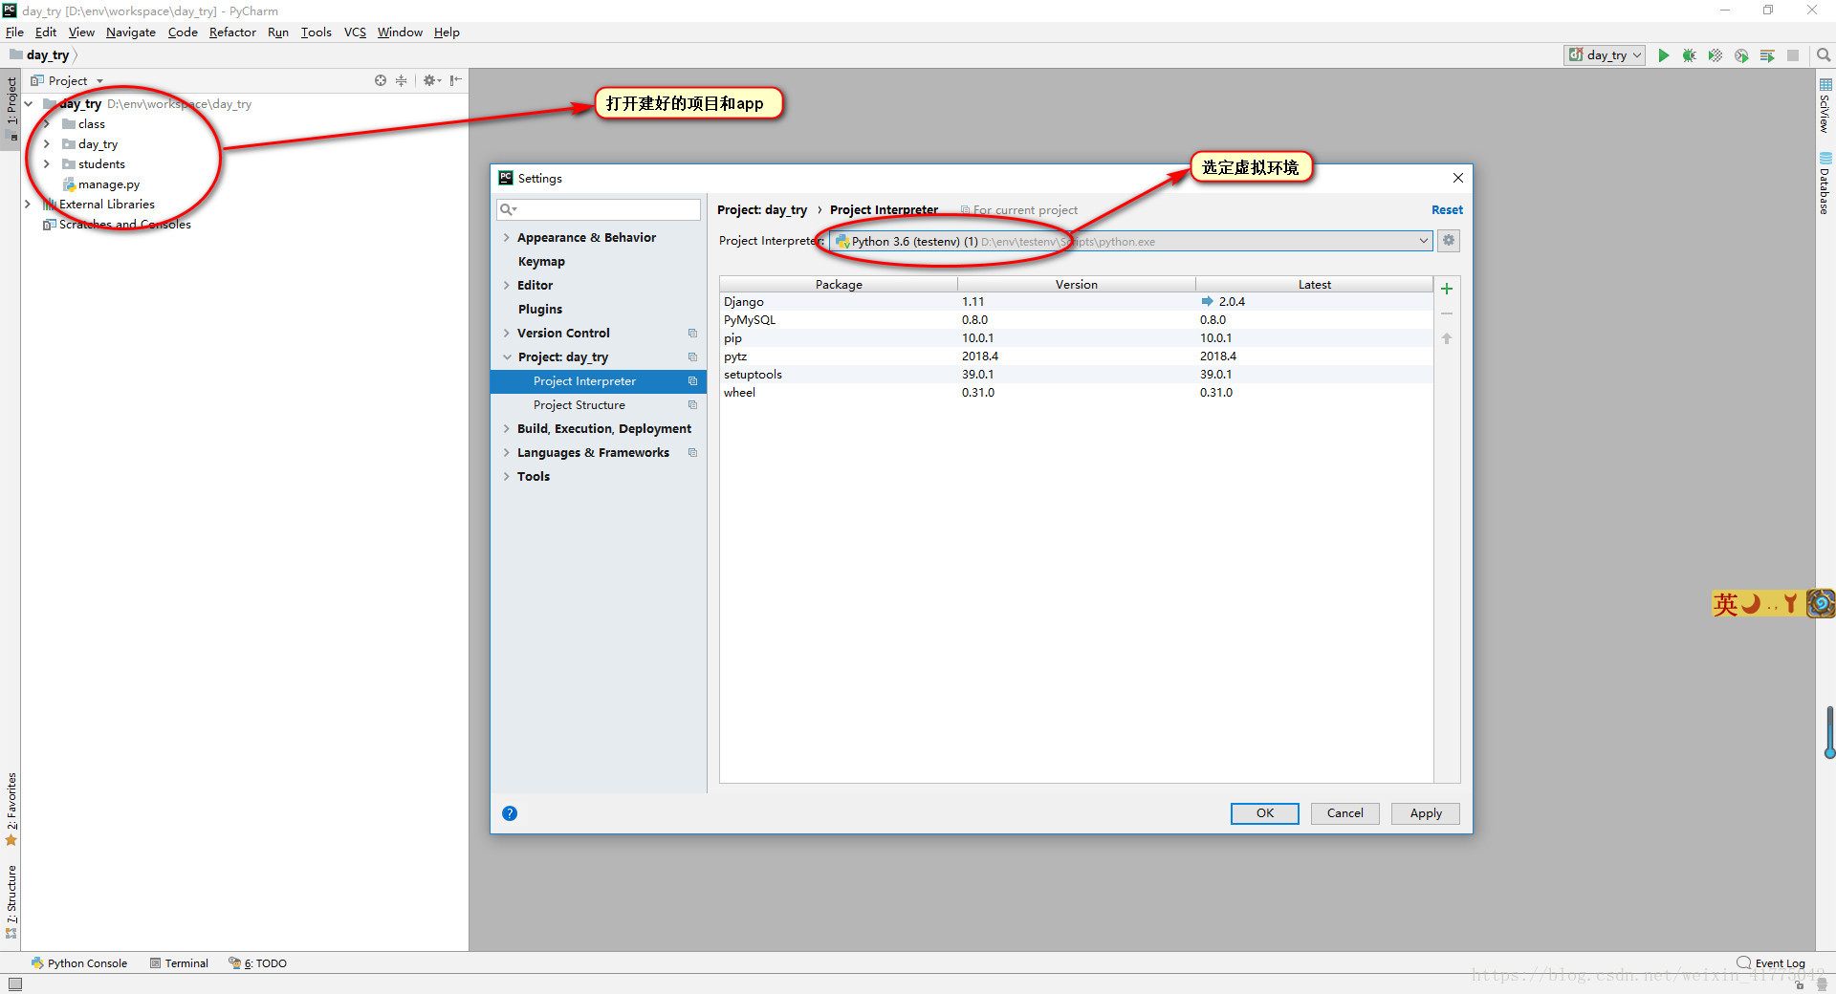Expand Appearance & Behavior settings

pyautogui.click(x=506, y=237)
